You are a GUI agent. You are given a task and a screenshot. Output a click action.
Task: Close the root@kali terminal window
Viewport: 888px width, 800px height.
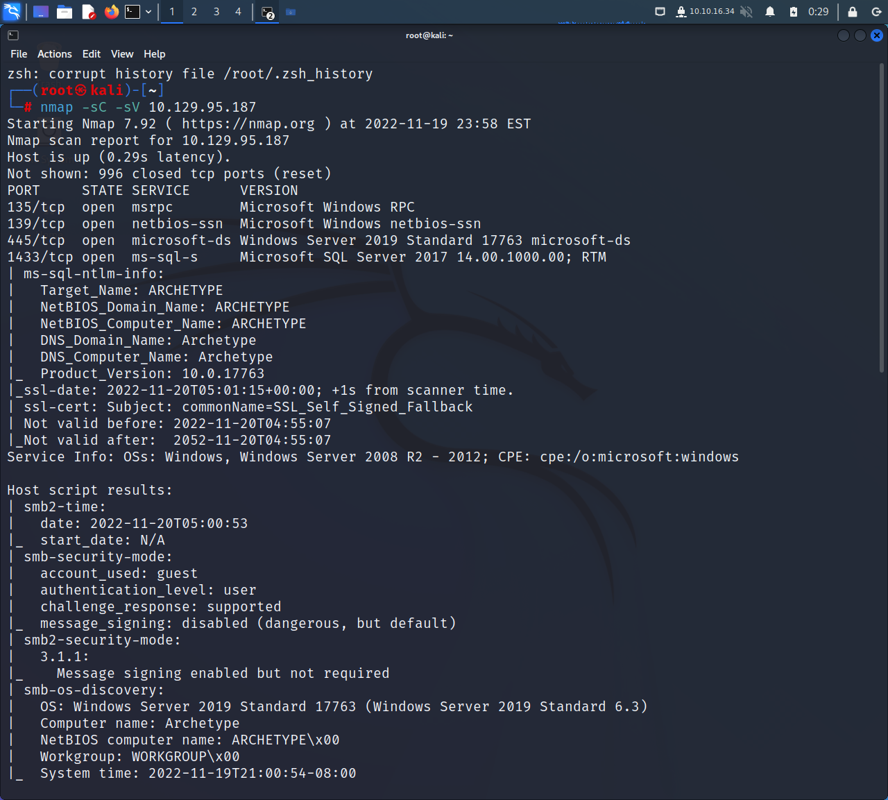coord(877,35)
